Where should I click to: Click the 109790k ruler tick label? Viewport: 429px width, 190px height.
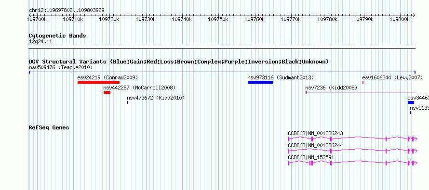[x=363, y=19]
